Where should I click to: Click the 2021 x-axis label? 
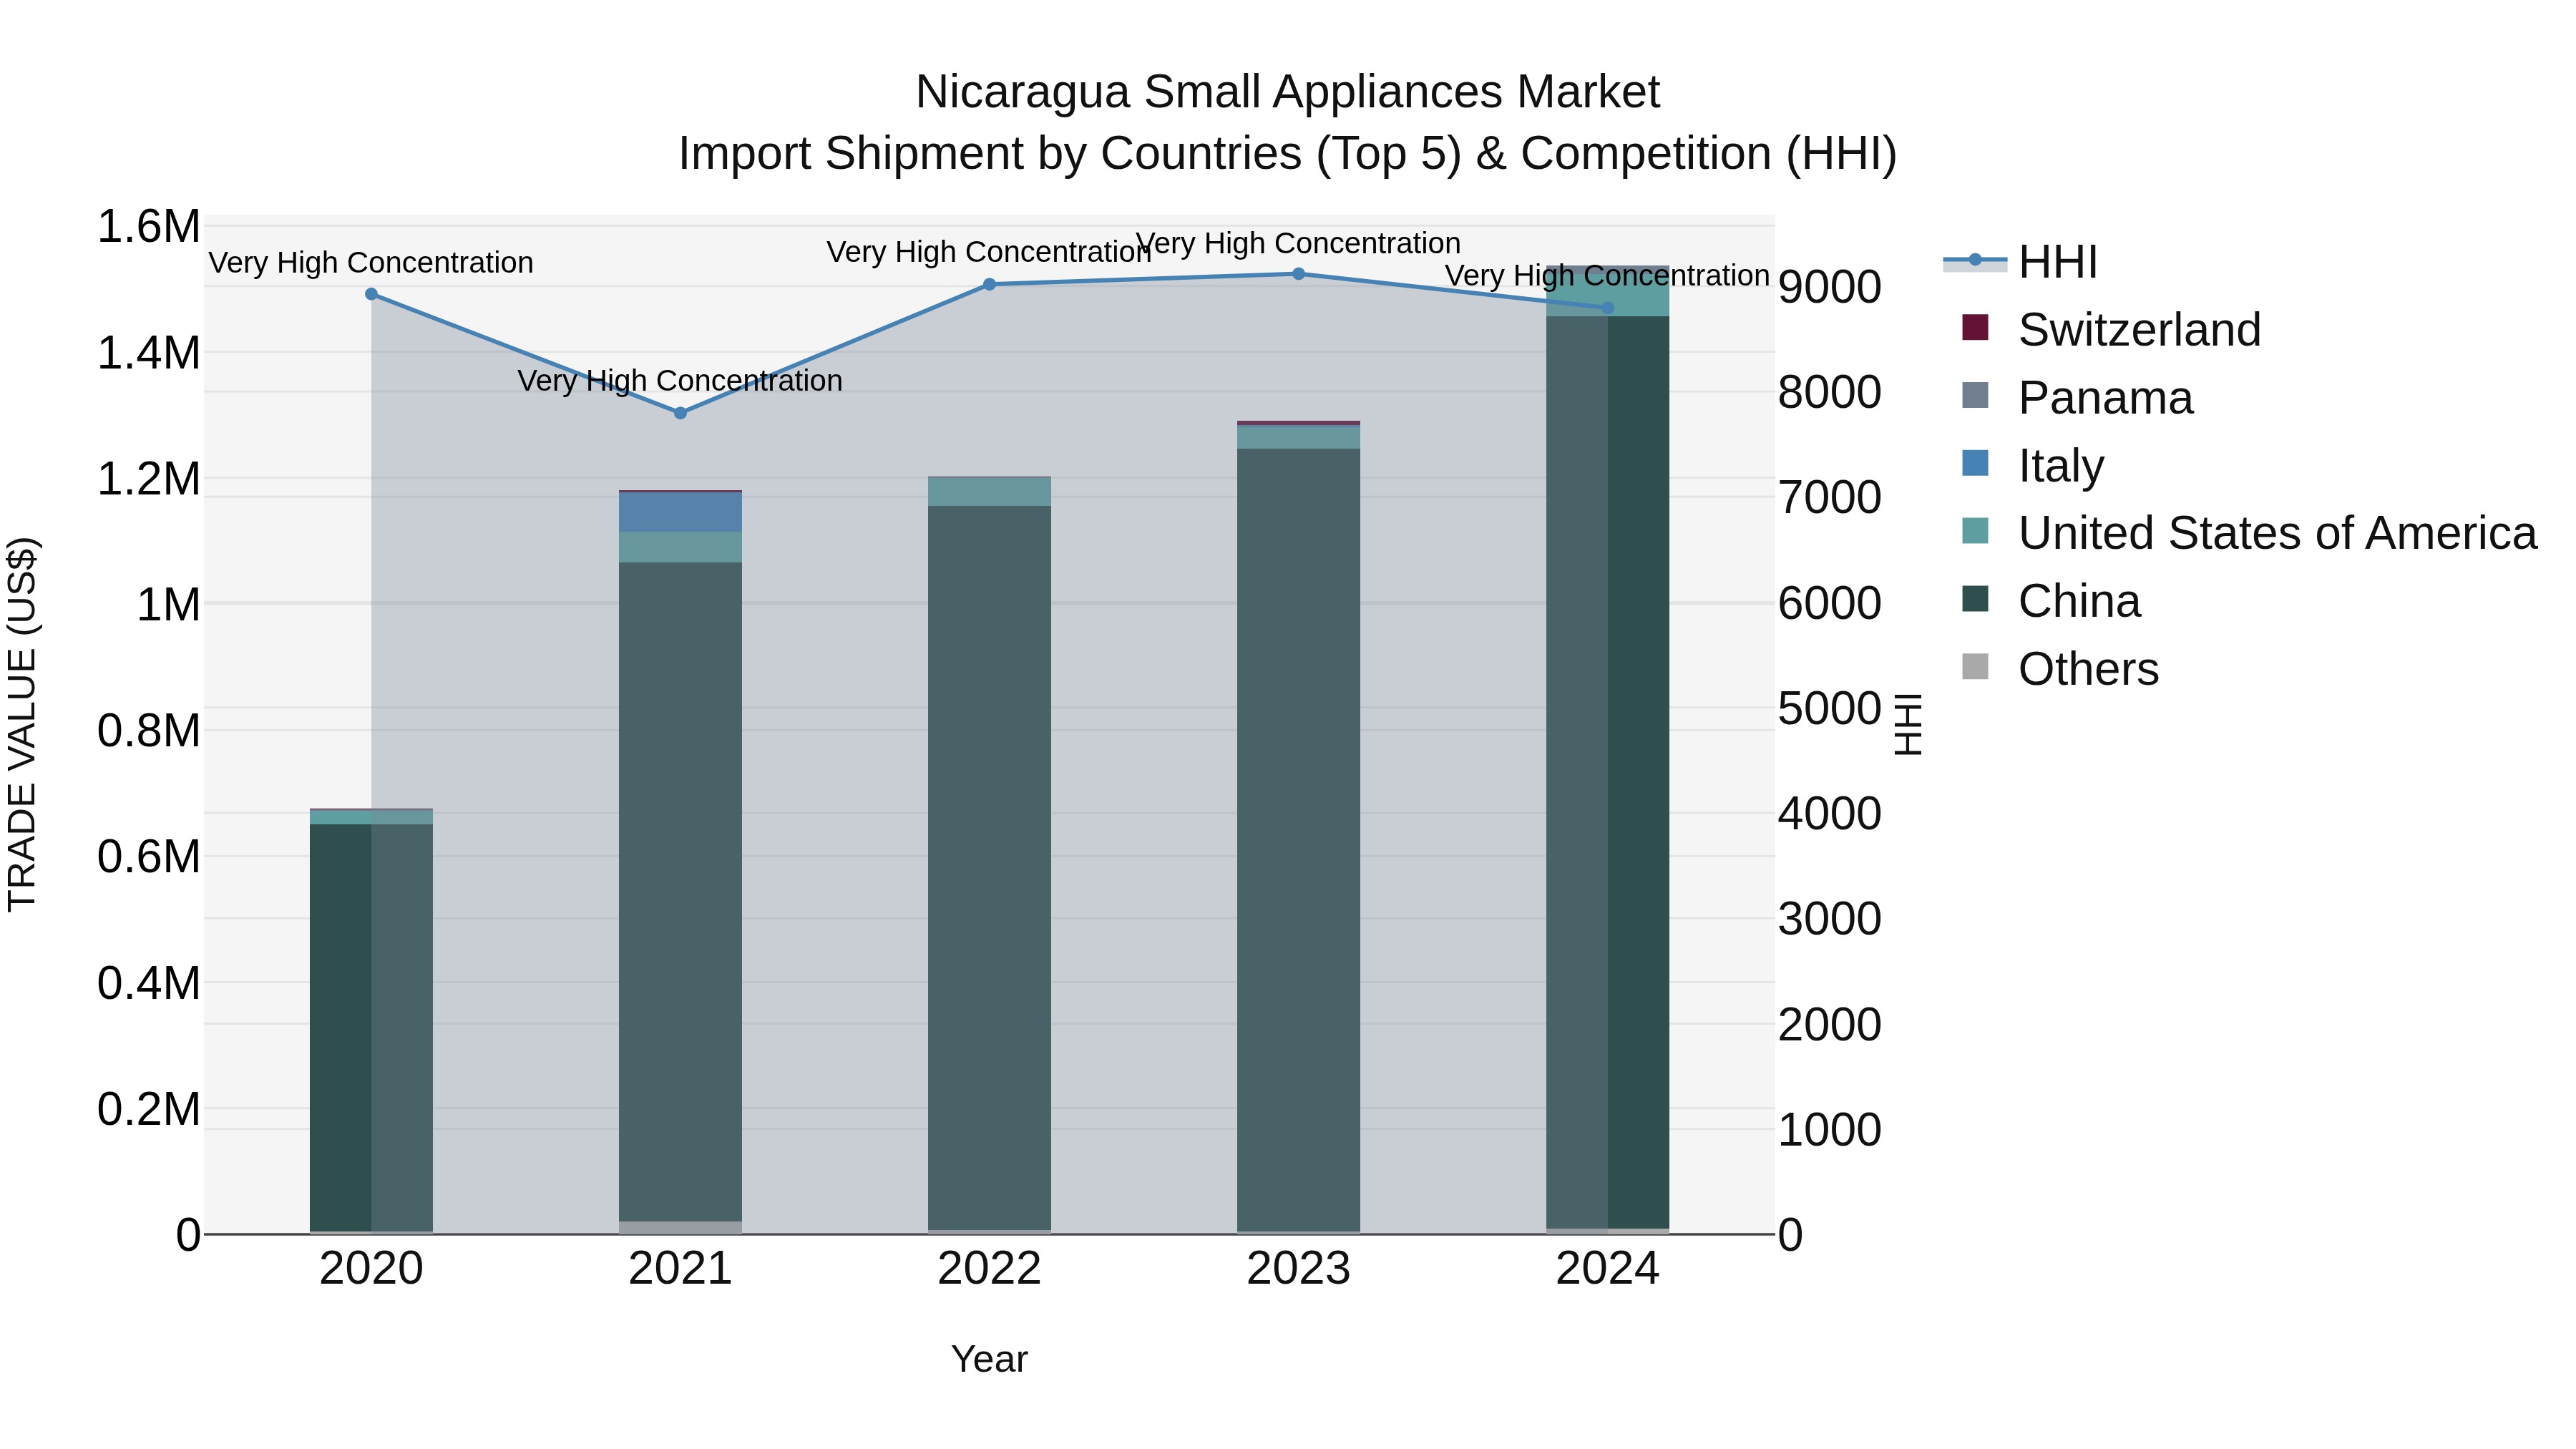(680, 1269)
